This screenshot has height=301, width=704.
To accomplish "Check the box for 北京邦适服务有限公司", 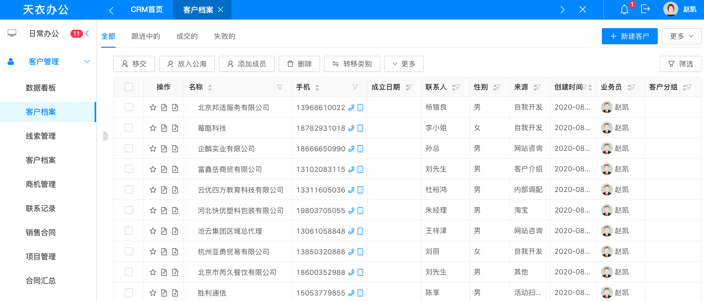I will (129, 107).
